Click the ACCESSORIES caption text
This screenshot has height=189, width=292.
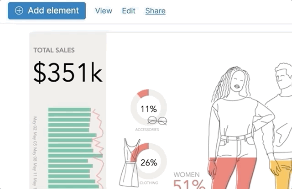(147, 130)
